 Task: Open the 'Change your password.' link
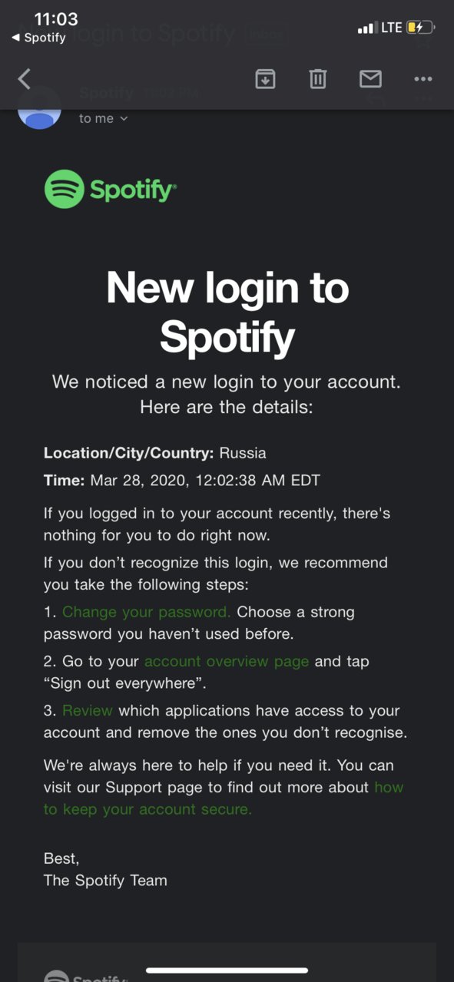click(146, 612)
